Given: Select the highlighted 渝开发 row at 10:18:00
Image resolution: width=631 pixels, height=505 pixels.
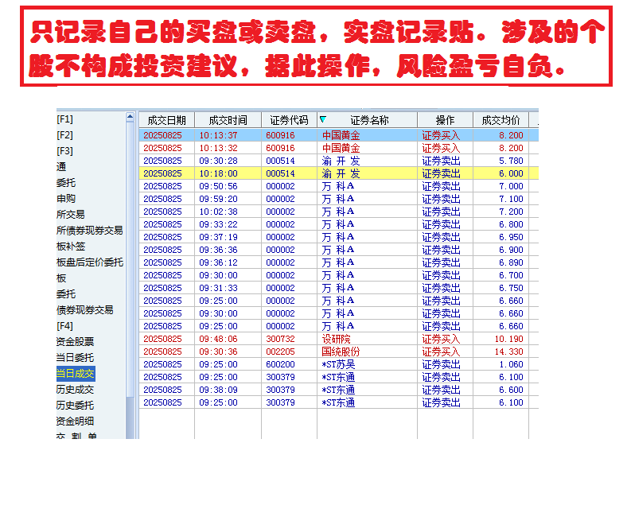Looking at the screenshot, I should click(x=338, y=173).
